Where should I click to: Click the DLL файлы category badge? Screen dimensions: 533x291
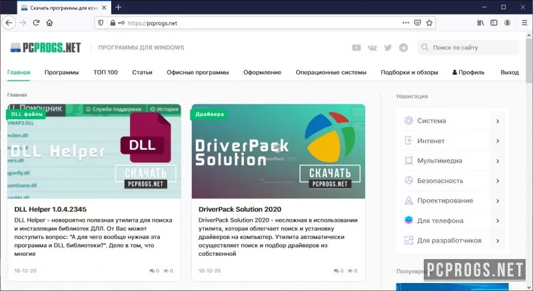point(26,114)
